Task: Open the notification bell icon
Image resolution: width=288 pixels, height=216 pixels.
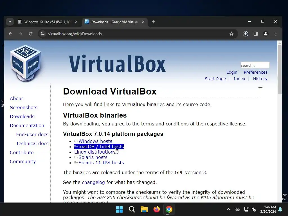Action: click(x=280, y=209)
